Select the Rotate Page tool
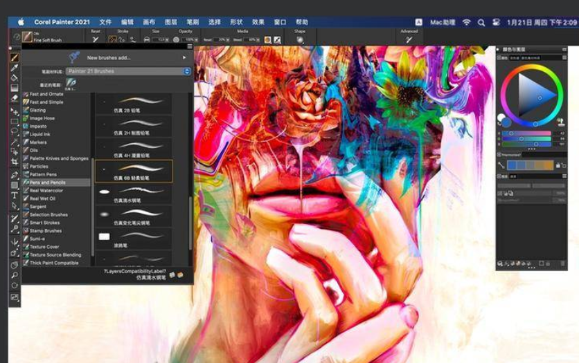The height and width of the screenshot is (363, 579). (x=15, y=286)
